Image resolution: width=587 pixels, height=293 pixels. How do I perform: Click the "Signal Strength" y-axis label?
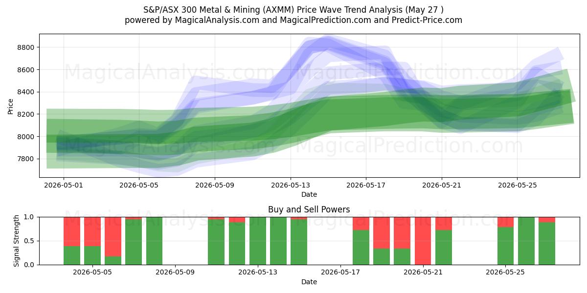(17, 241)
